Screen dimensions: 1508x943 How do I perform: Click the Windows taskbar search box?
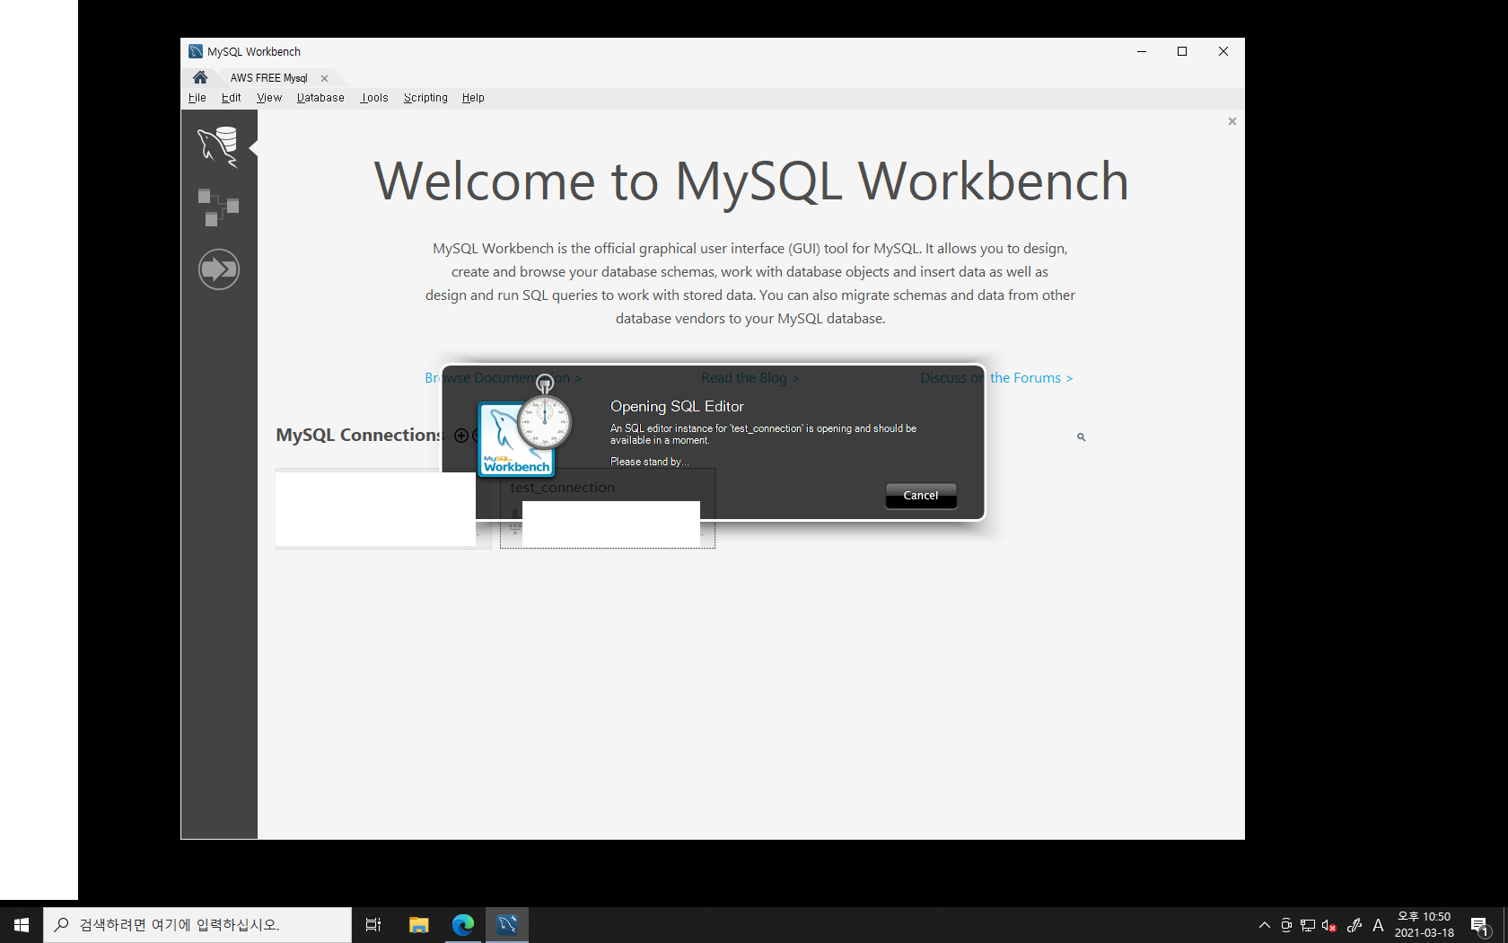tap(197, 925)
